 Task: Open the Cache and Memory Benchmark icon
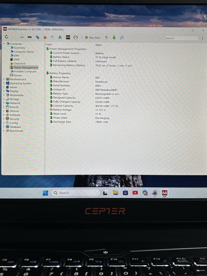pos(30,37)
